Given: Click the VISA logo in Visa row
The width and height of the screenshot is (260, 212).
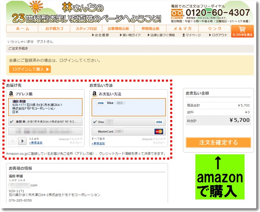Looking at the screenshot, I should (x=159, y=122).
